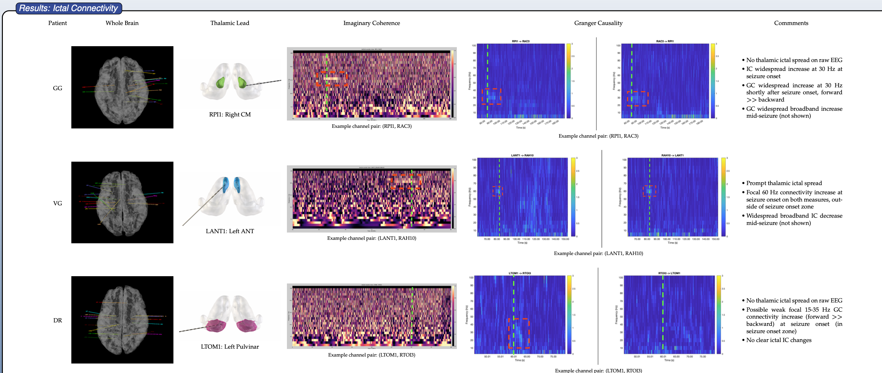The width and height of the screenshot is (882, 373).
Task: Click the VG whole brain image
Action: pos(122,202)
